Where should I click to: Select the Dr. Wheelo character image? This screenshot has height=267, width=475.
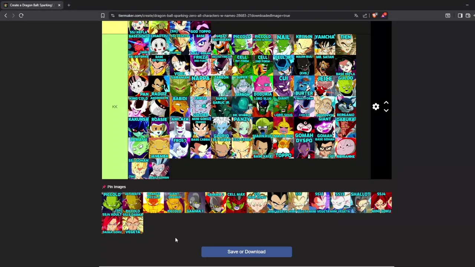pyautogui.click(x=242, y=107)
